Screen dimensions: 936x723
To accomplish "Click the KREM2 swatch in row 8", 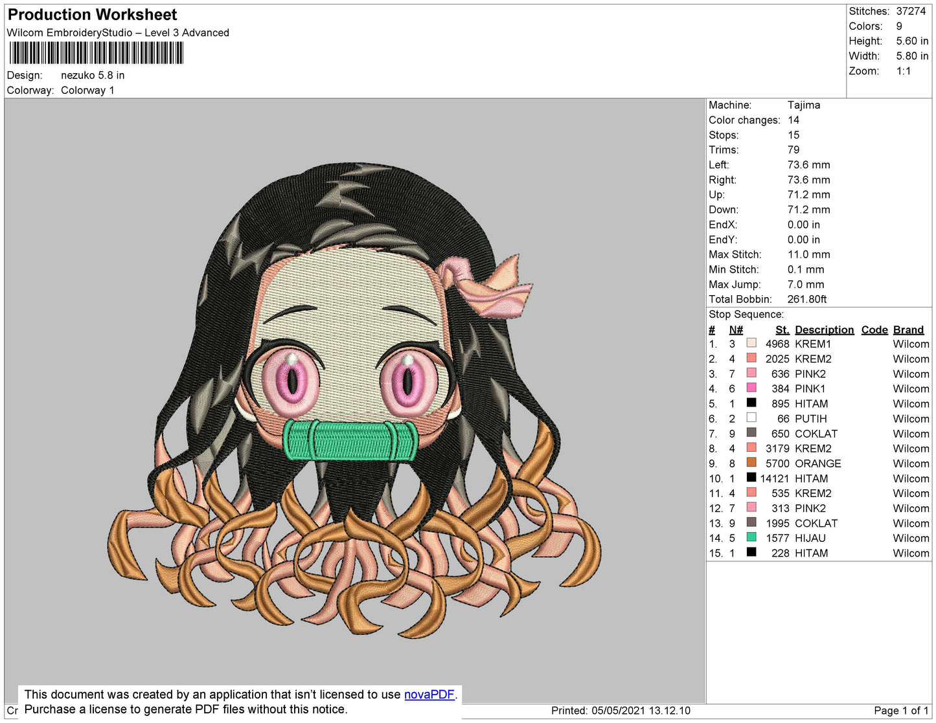I will [751, 447].
